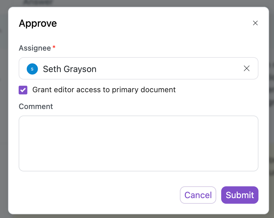Viewport: 274px width, 218px height.
Task: Submit the approval
Action: pos(240,195)
